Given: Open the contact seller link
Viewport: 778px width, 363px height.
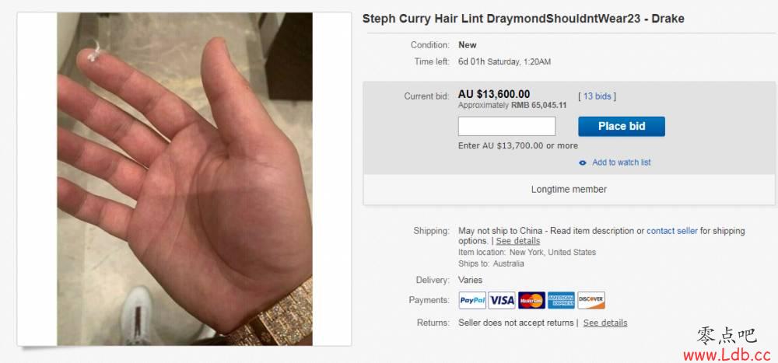Looking at the screenshot, I should pos(672,231).
